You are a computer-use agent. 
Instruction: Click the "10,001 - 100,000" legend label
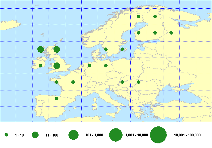click(187, 135)
